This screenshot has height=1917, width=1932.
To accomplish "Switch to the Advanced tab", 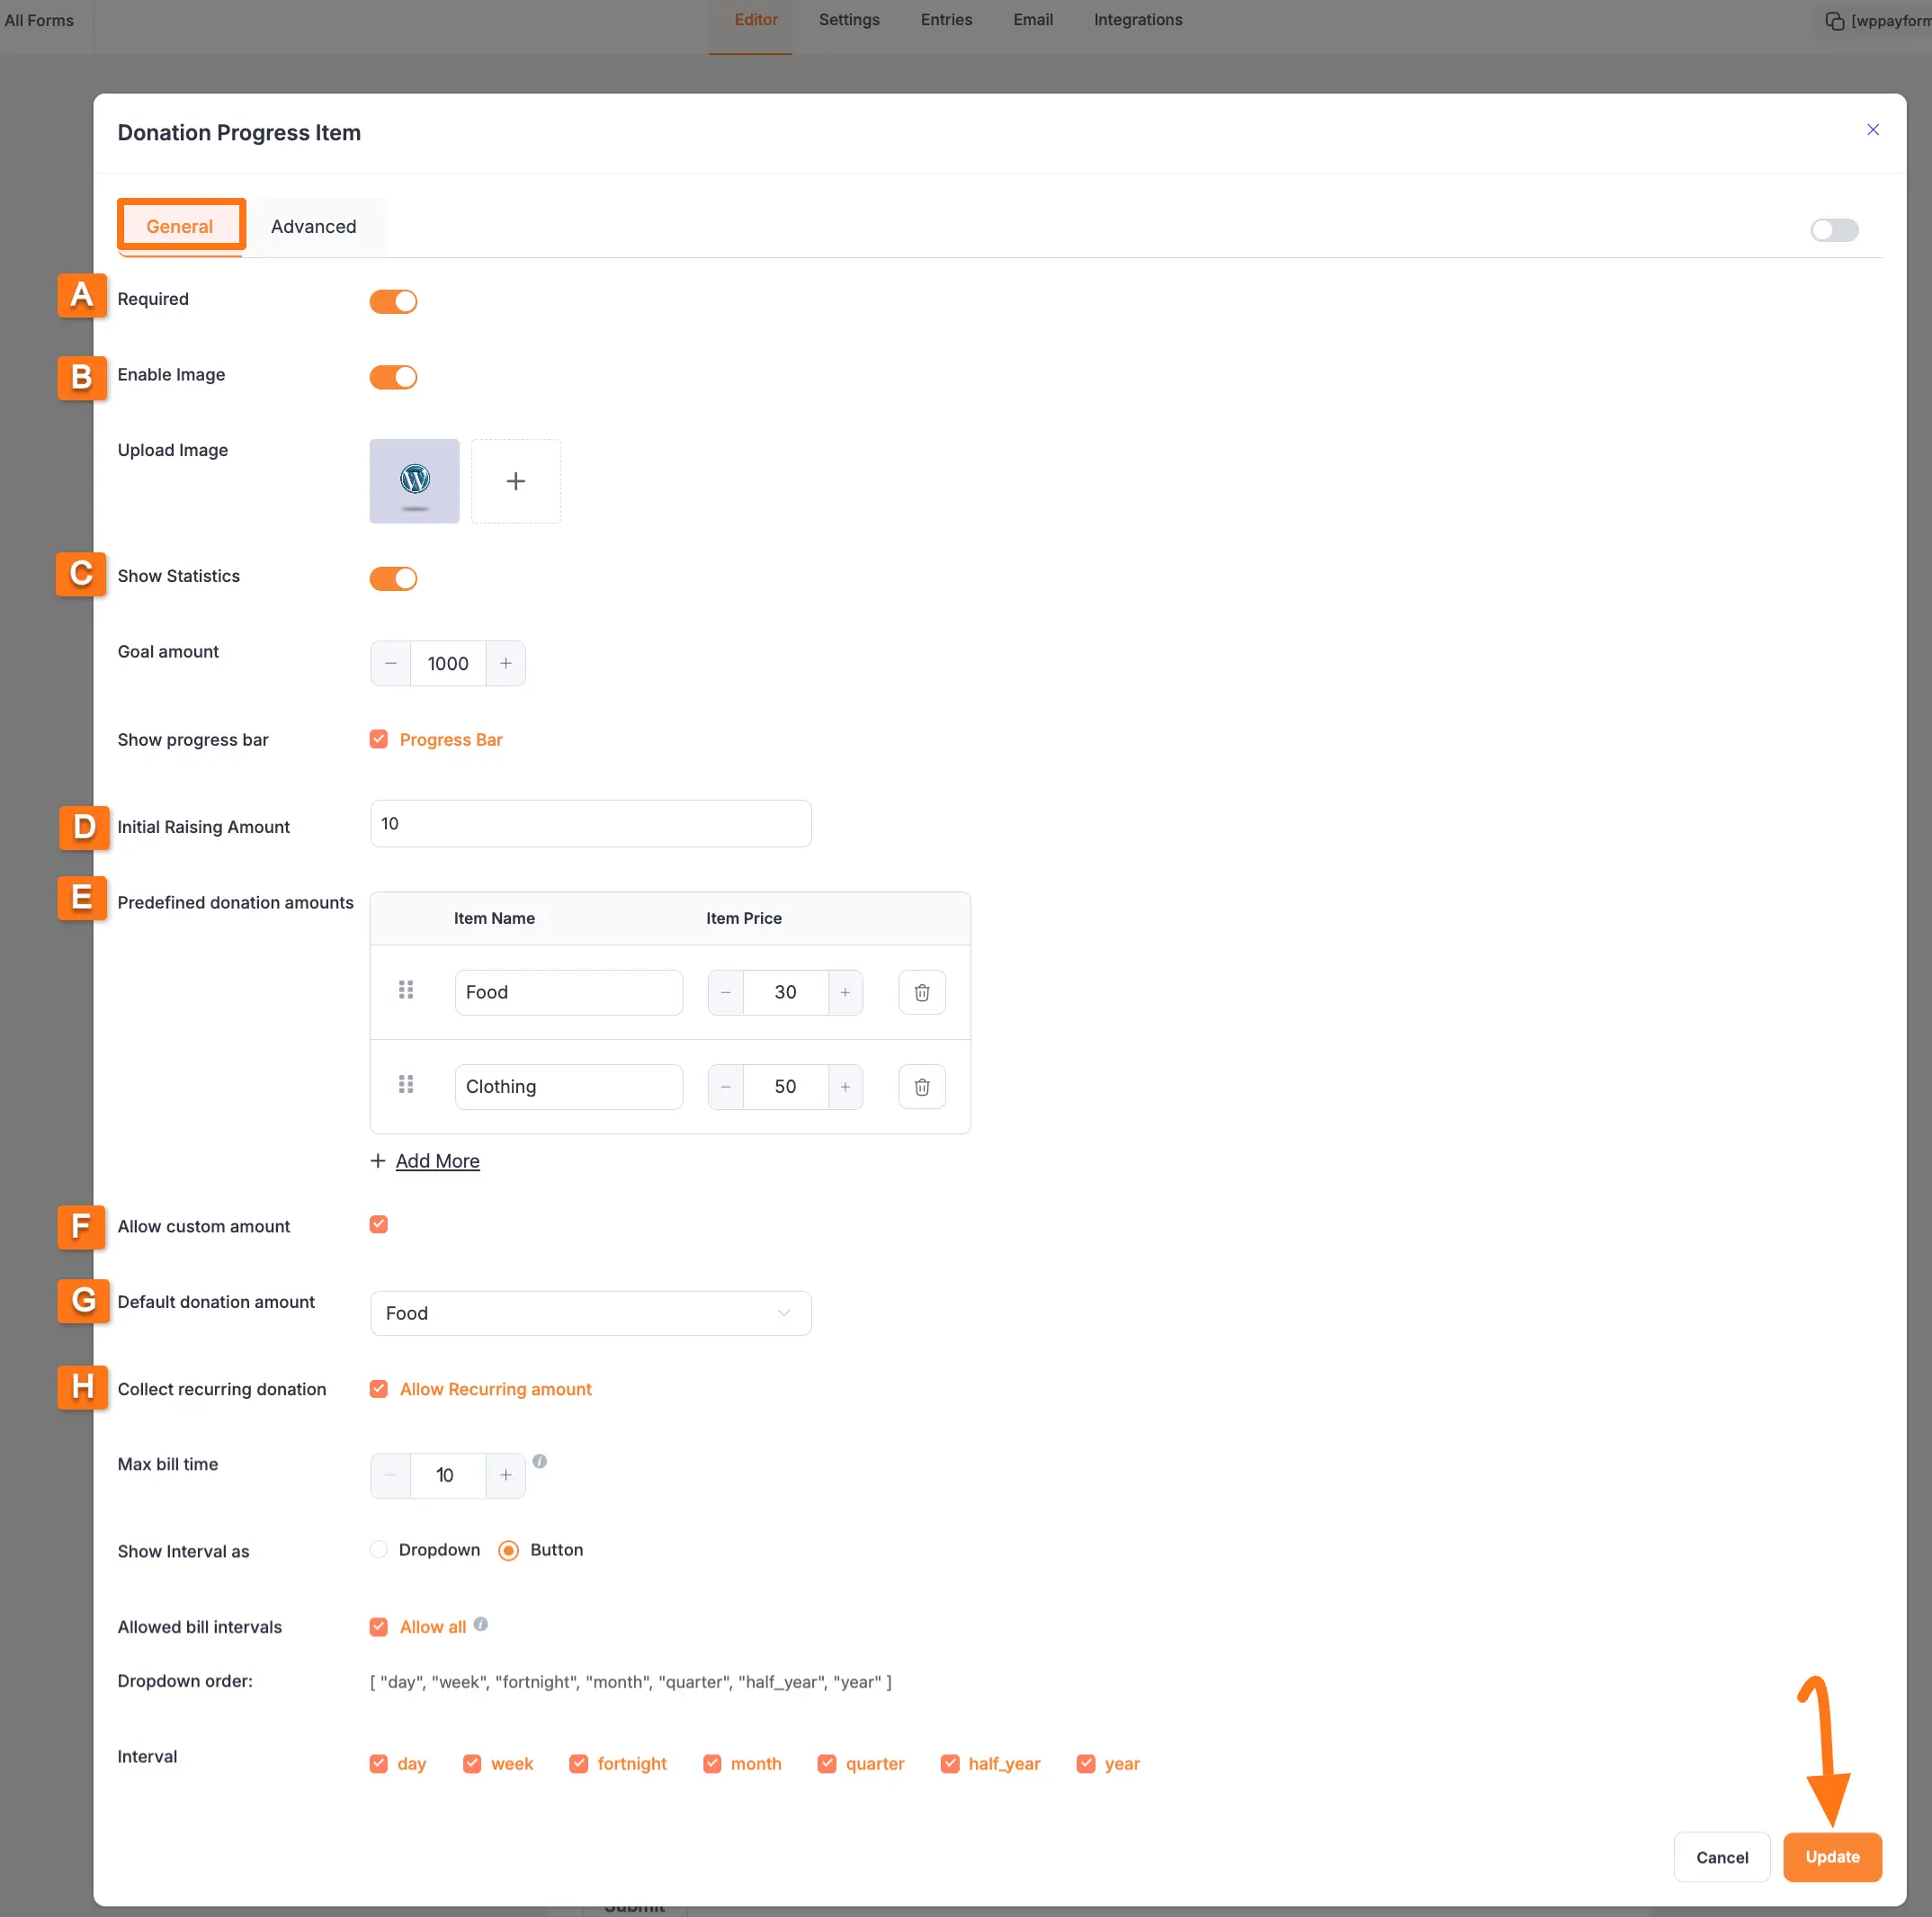I will 313,226.
